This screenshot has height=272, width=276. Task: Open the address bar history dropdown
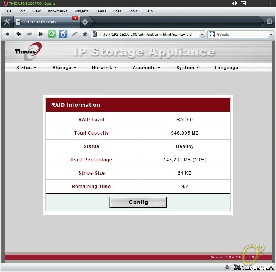(x=202, y=35)
